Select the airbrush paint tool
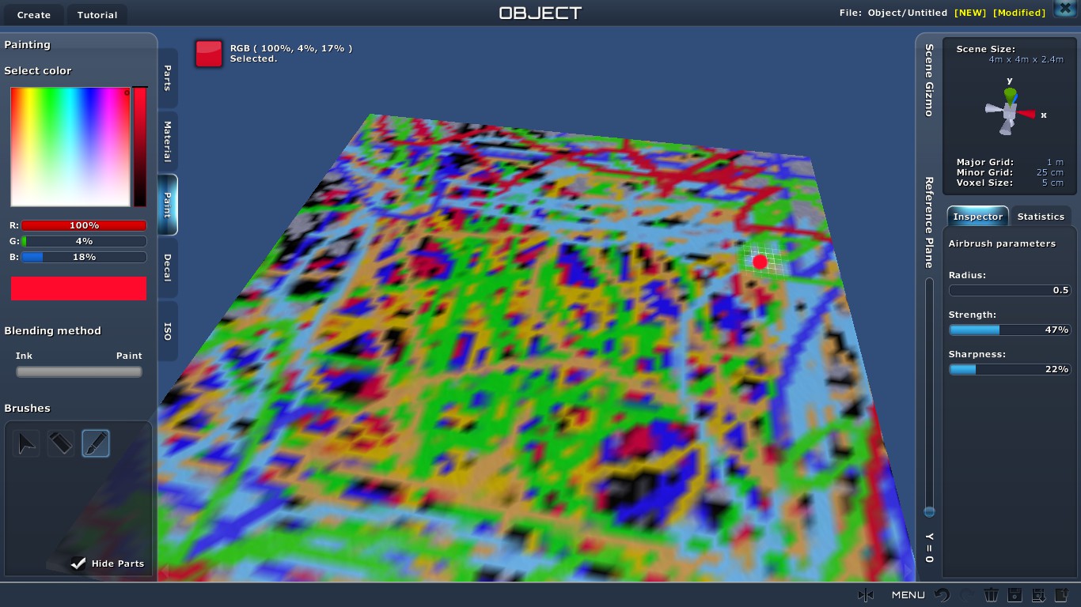The image size is (1081, 607). coord(96,444)
